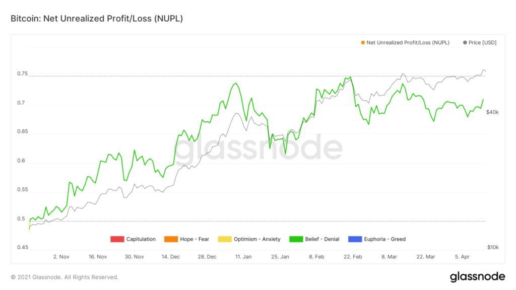This screenshot has height=290, width=516.
Task: Click the Glassnode copyright notice text
Action: click(64, 277)
